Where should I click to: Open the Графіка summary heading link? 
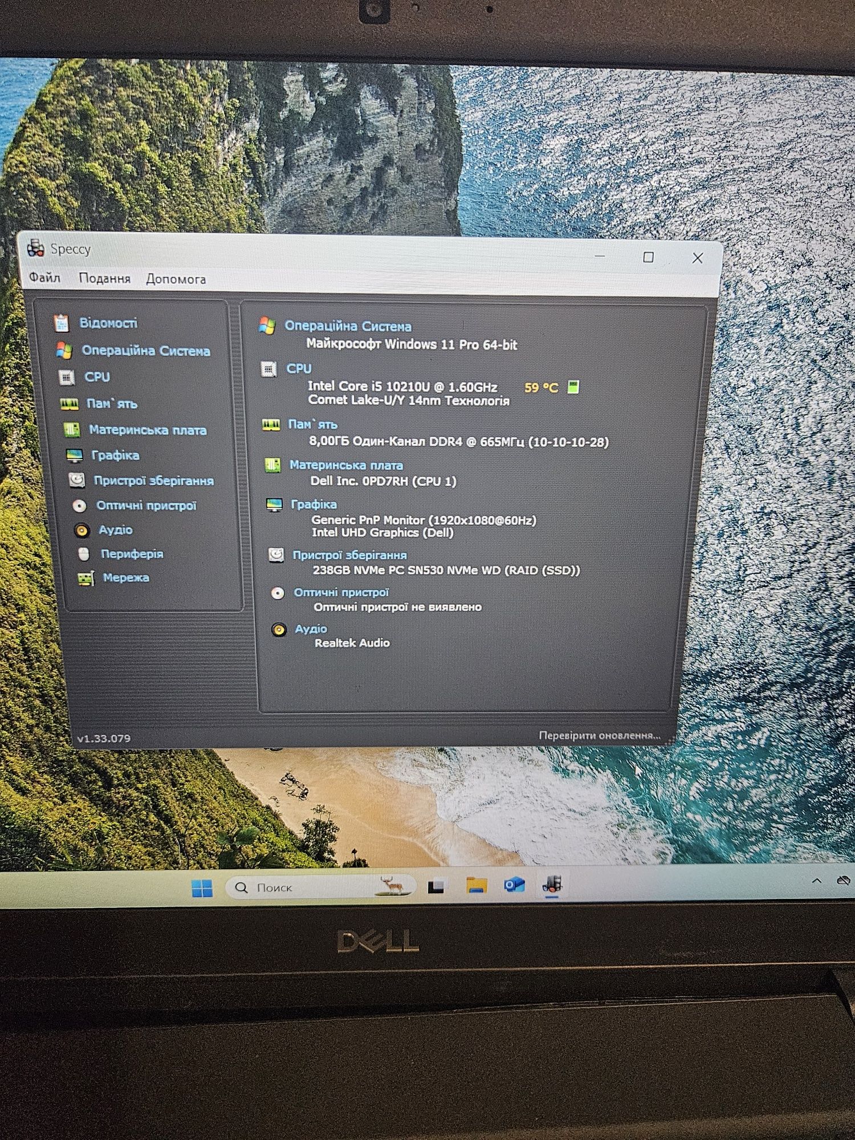point(313,504)
